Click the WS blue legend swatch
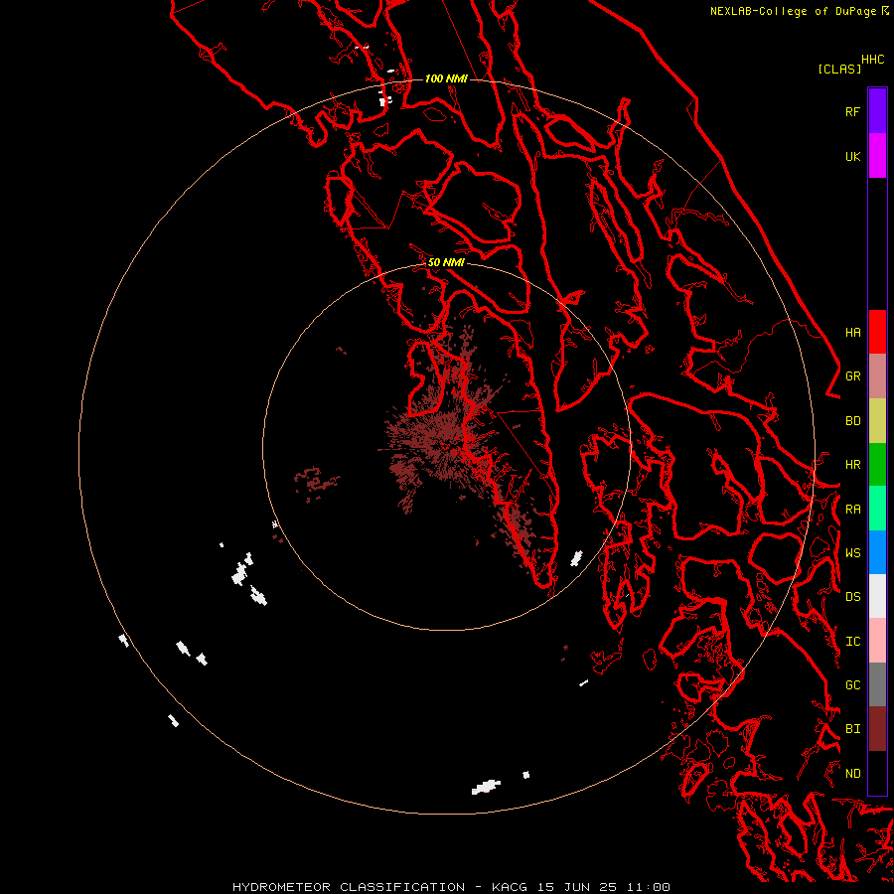This screenshot has width=894, height=894. coord(877,552)
